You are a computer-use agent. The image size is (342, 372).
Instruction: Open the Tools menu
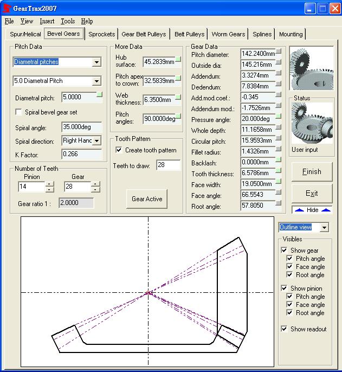tap(68, 21)
